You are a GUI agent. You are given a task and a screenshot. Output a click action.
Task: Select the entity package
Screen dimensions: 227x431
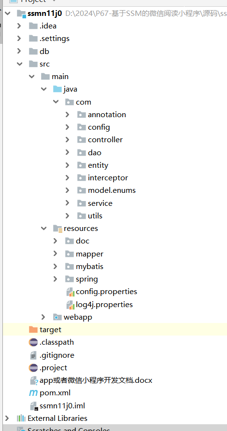(x=98, y=165)
